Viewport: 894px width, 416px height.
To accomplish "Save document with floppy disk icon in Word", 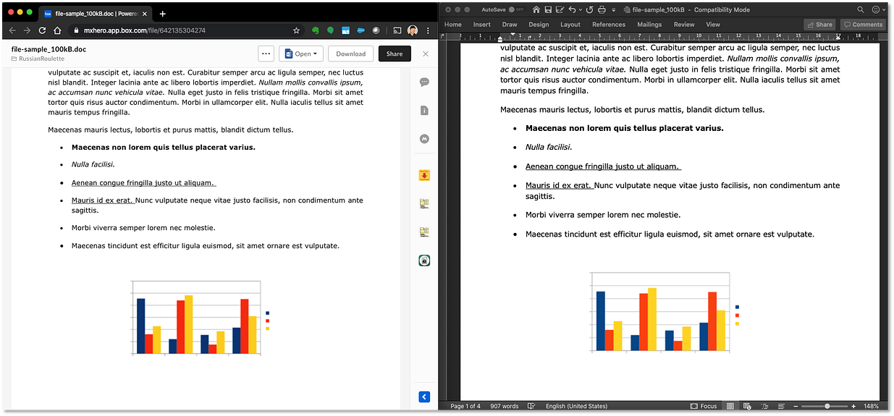I will pos(548,9).
